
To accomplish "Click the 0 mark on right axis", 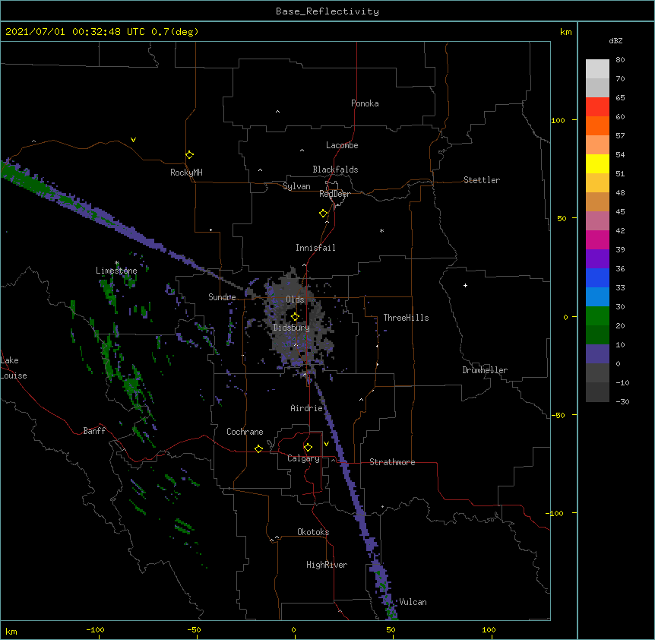I will [x=565, y=317].
